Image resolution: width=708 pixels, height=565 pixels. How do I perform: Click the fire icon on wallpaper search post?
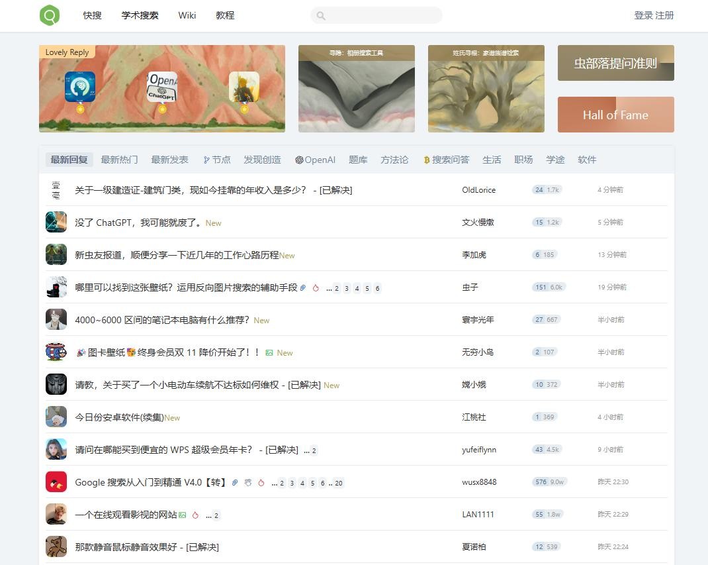pyautogui.click(x=316, y=288)
